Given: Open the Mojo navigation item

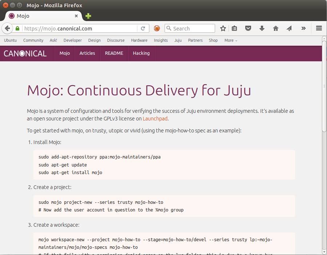Looking at the screenshot, I should tap(65, 53).
